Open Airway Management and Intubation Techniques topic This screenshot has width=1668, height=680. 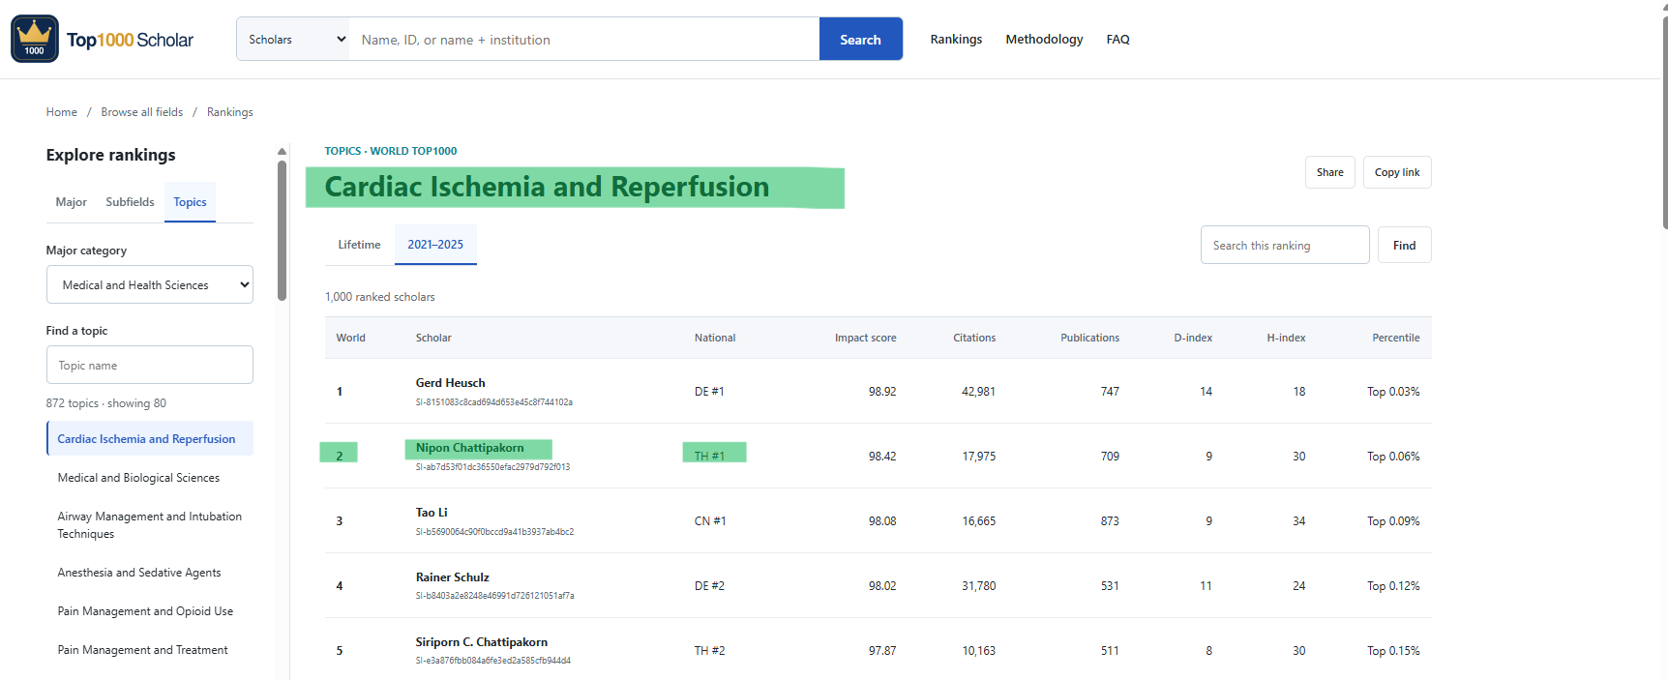(150, 525)
